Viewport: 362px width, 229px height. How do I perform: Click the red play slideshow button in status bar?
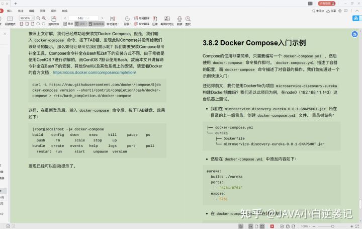[272, 226]
